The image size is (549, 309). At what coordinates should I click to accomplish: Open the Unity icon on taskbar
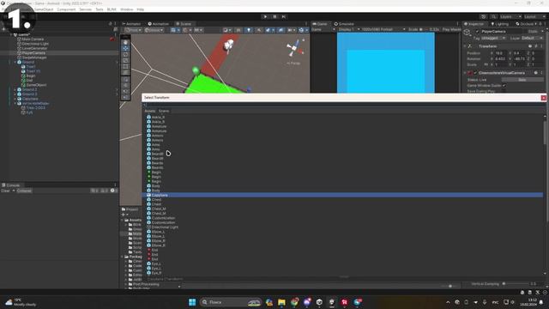[x=319, y=302]
